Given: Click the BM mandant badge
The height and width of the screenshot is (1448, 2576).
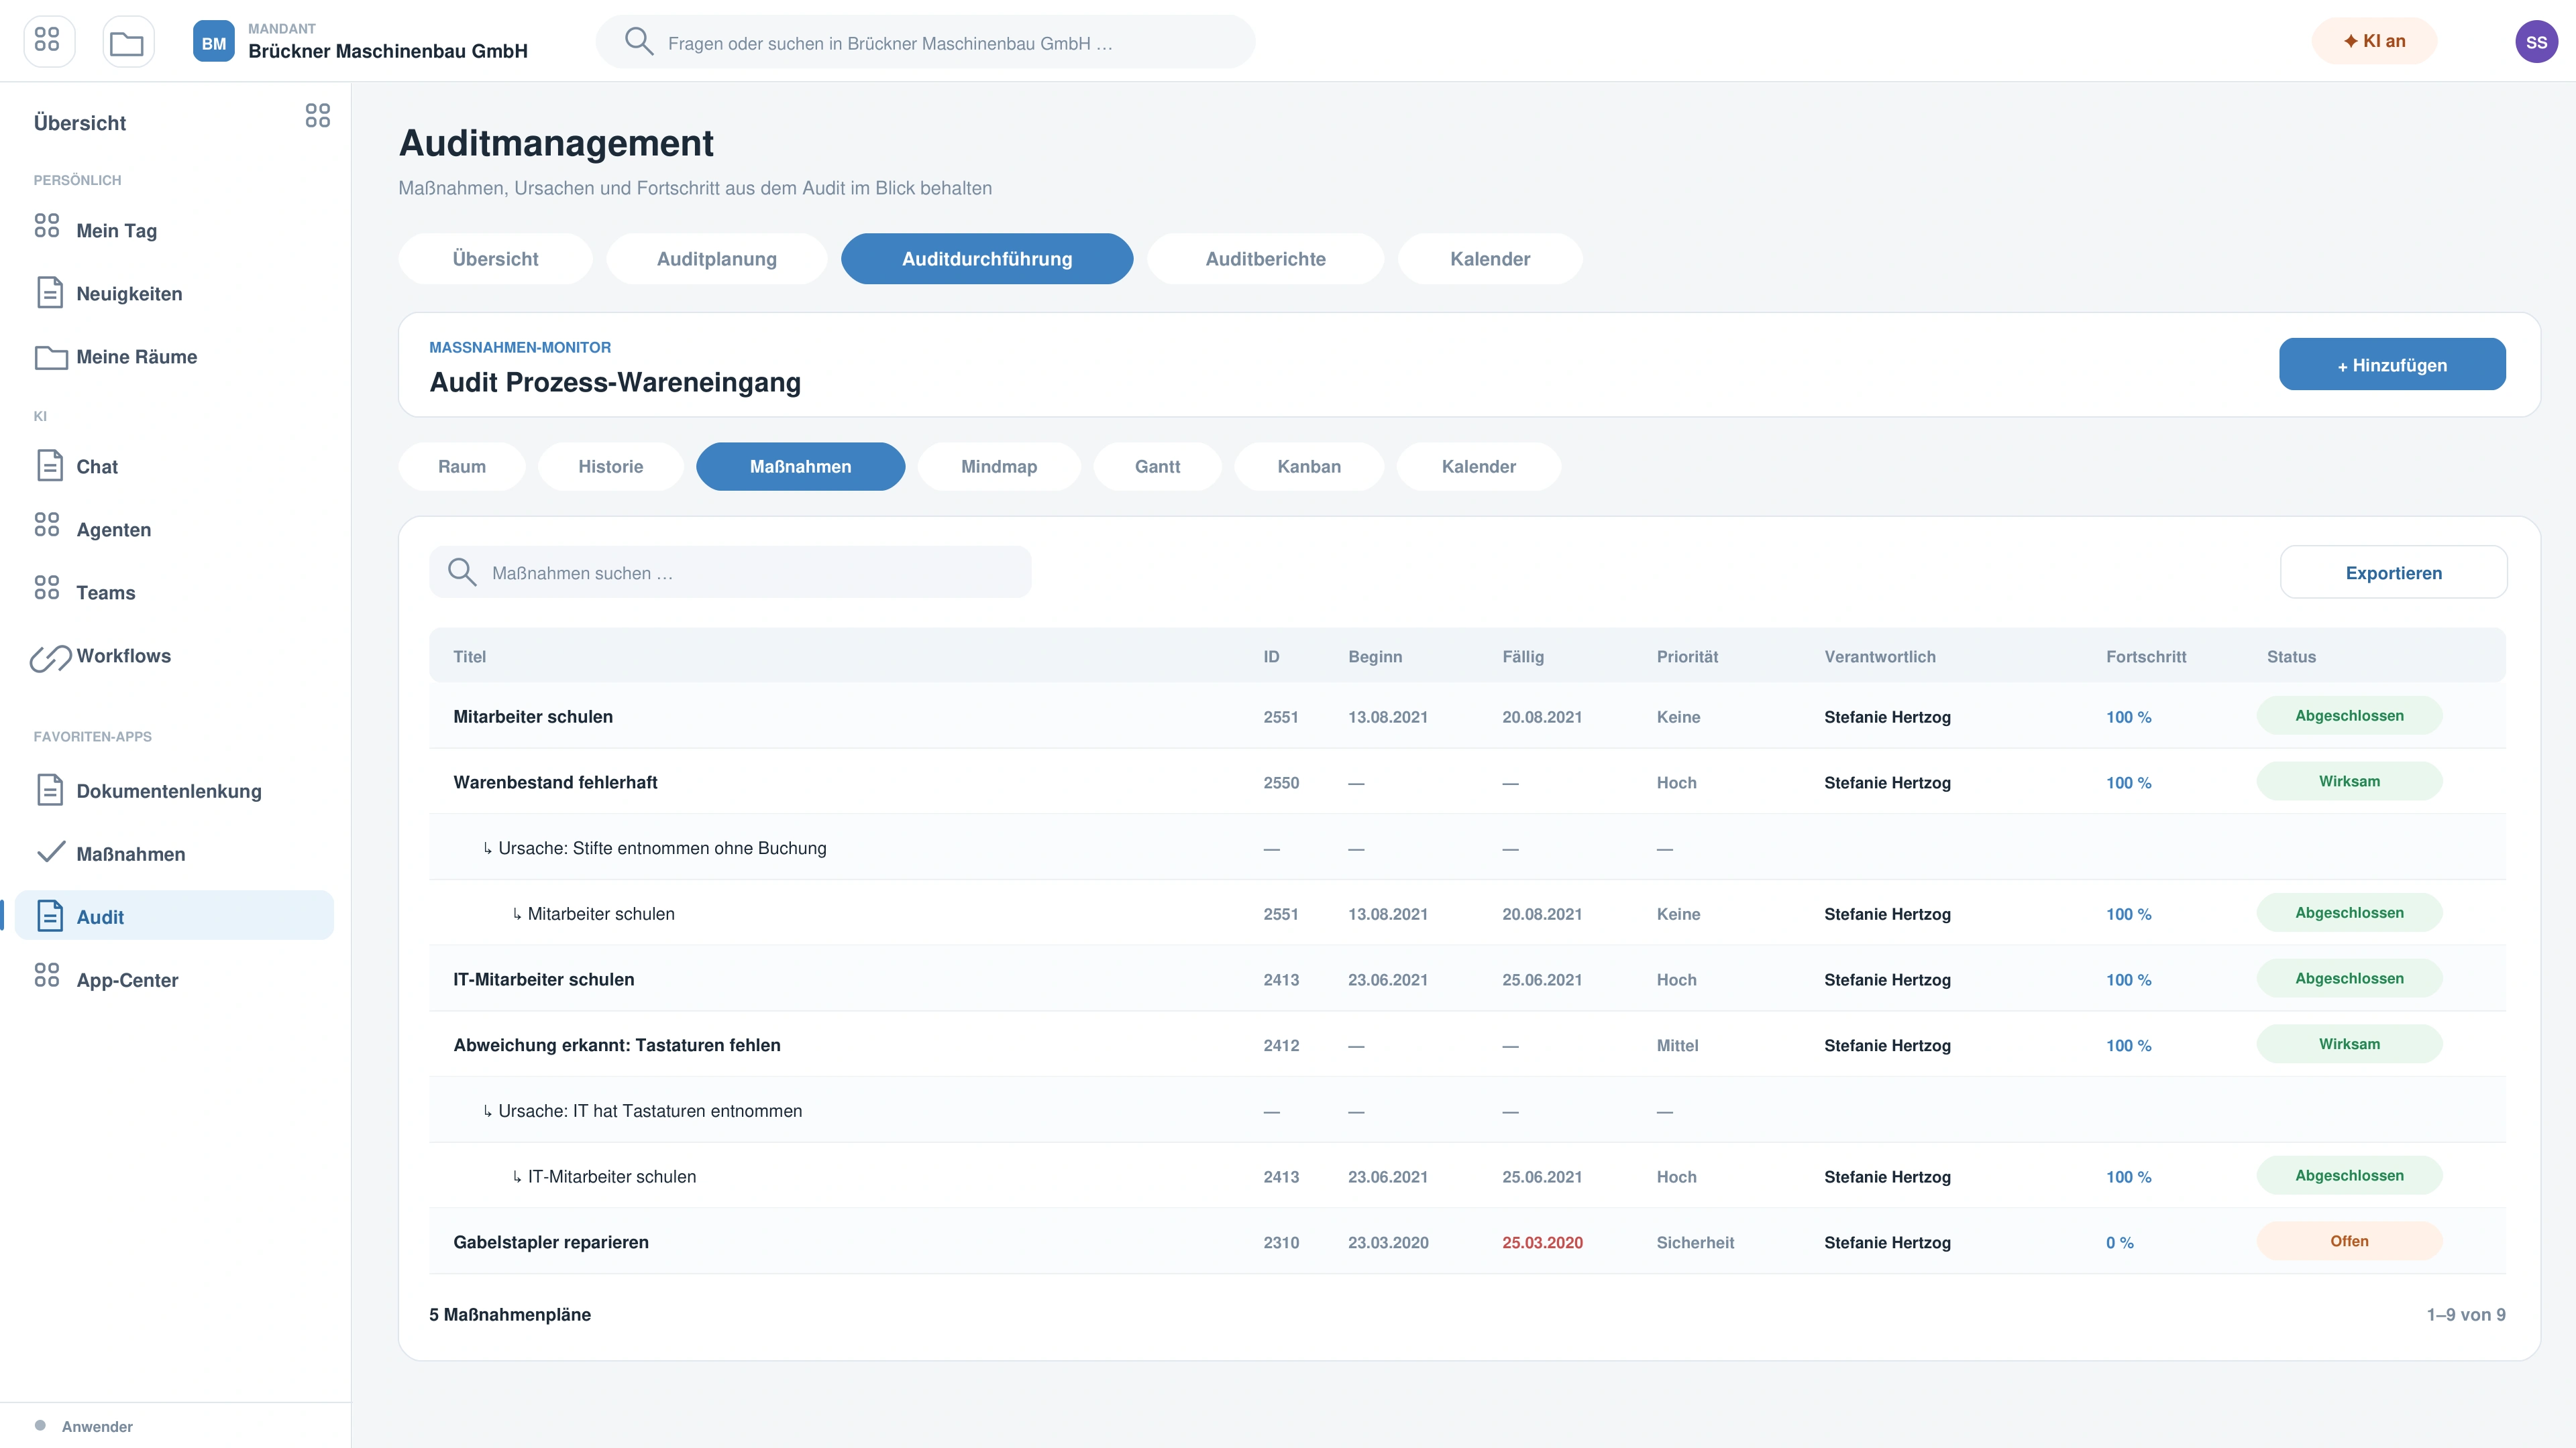Looking at the screenshot, I should pos(213,41).
